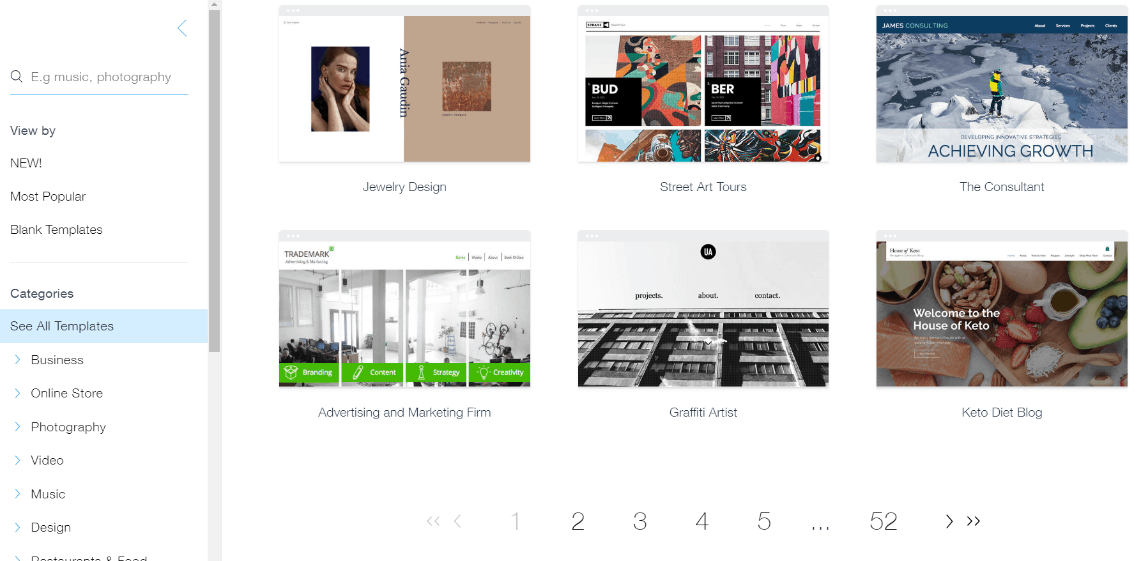Go to page 3

[x=639, y=521]
